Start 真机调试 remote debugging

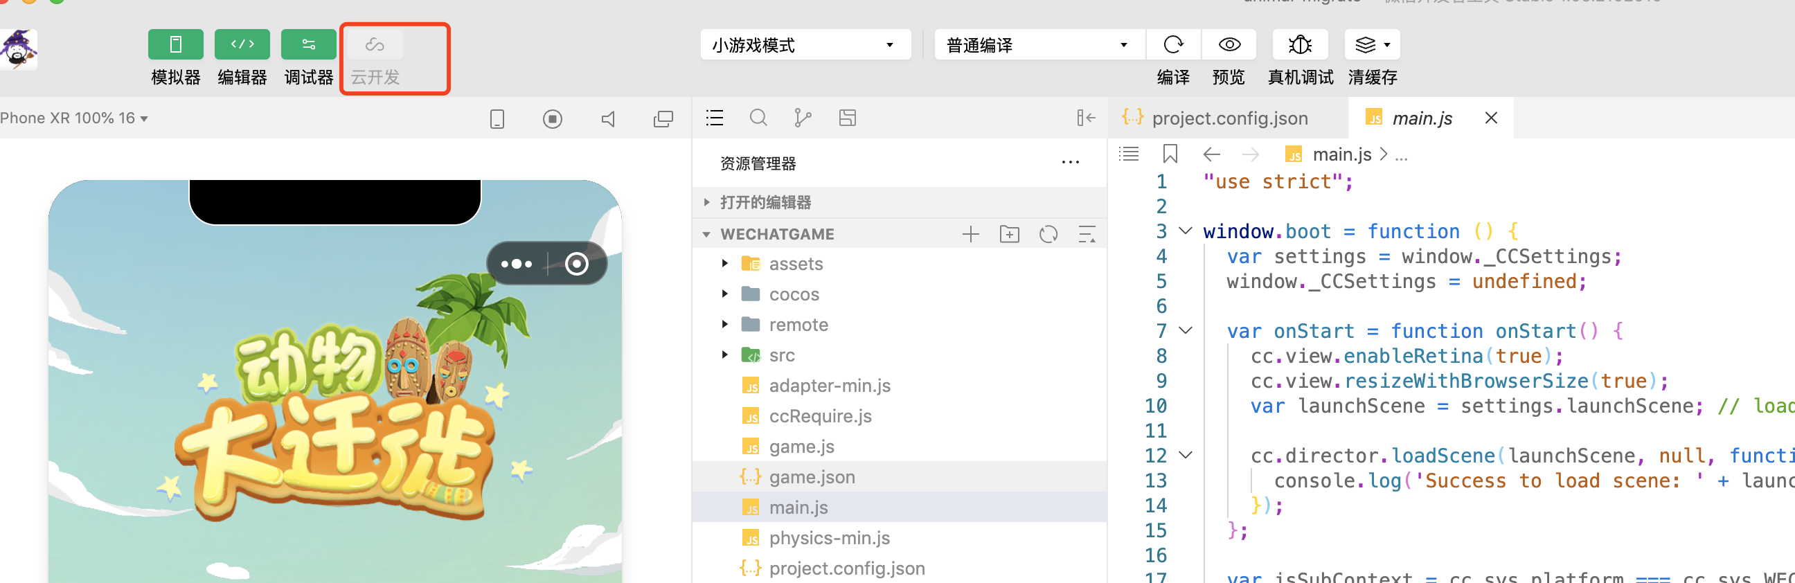pyautogui.click(x=1301, y=44)
